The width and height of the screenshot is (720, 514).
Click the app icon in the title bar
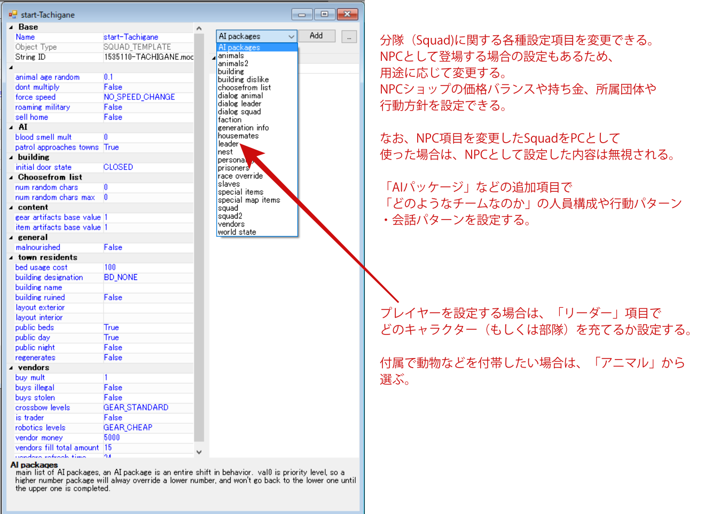pyautogui.click(x=13, y=14)
